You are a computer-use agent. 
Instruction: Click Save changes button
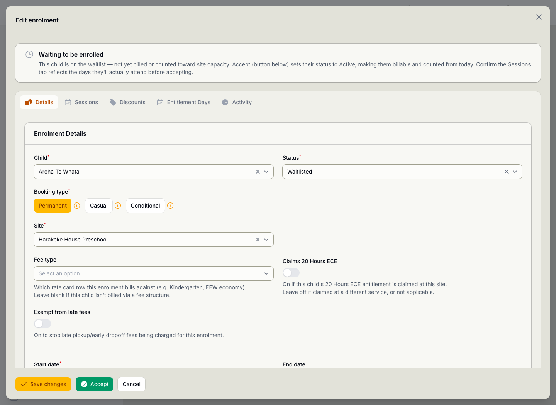tap(43, 384)
